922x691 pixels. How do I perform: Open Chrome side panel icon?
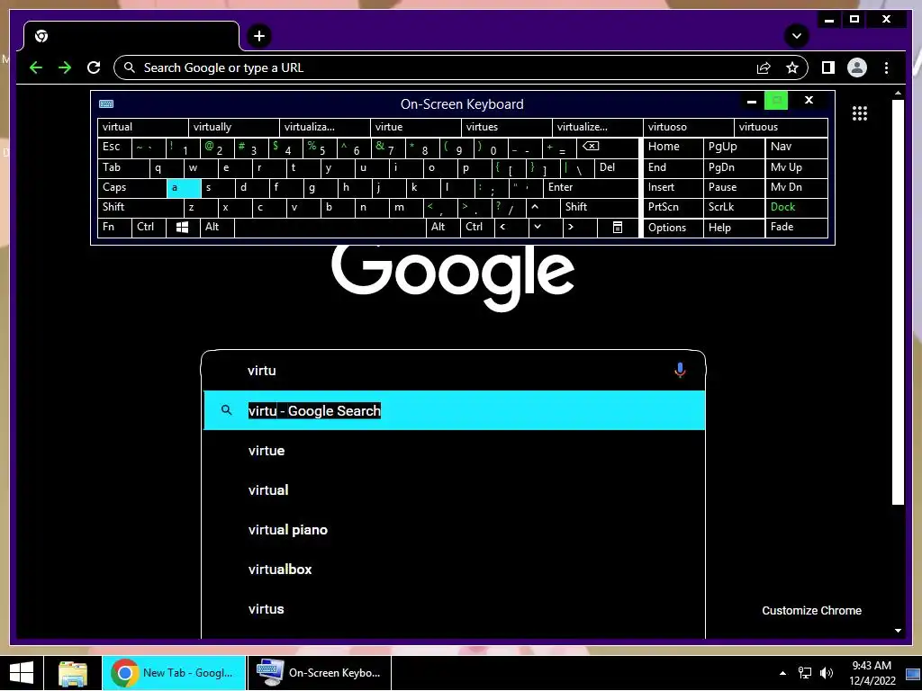click(828, 67)
